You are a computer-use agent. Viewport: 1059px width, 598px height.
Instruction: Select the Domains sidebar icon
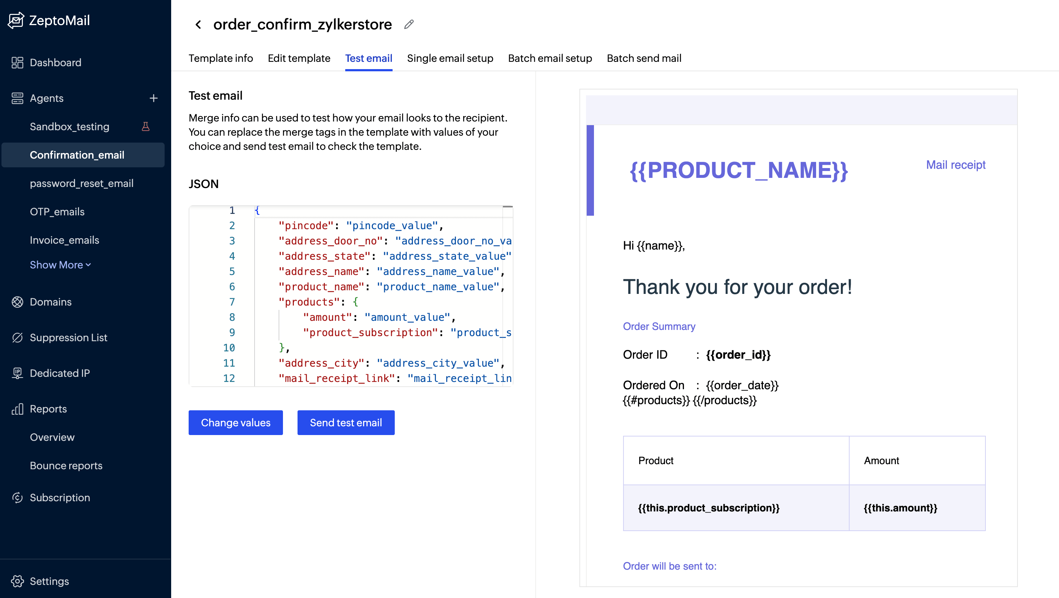pos(17,302)
